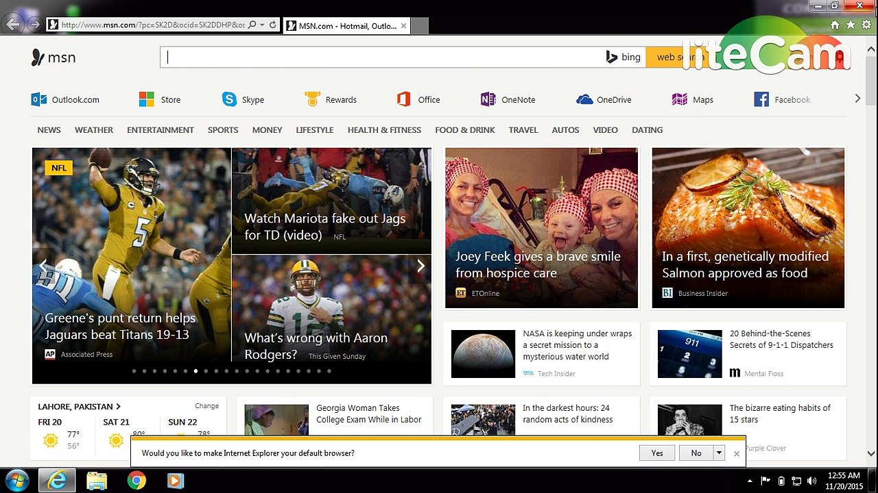The image size is (878, 493).
Task: Open the Money menu
Action: tap(268, 130)
